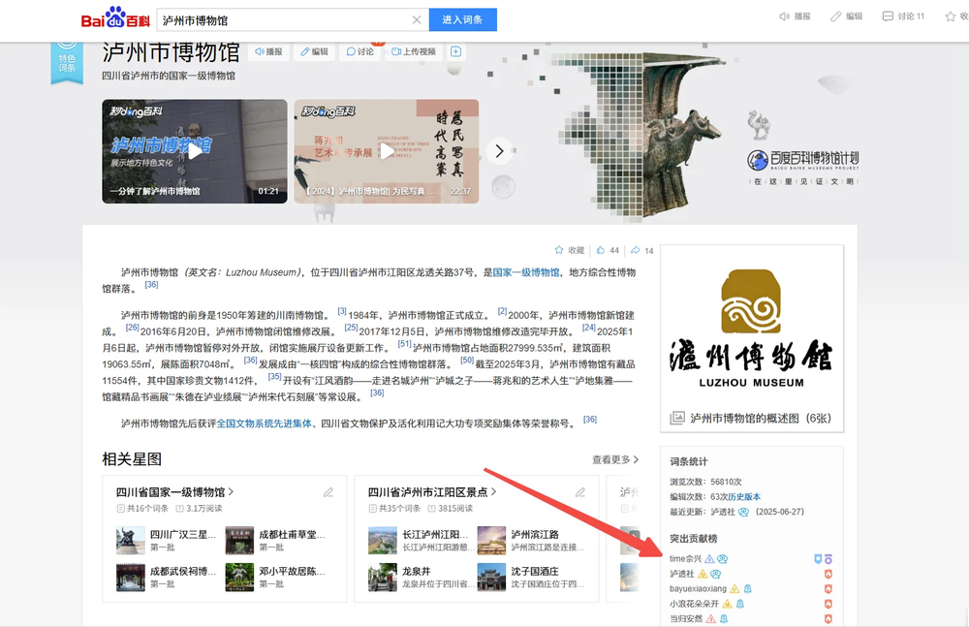
Task: Open the 历史版本 link in 词条统计
Action: (x=744, y=496)
